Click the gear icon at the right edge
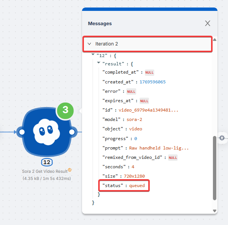This screenshot has height=225, width=228. [222, 138]
